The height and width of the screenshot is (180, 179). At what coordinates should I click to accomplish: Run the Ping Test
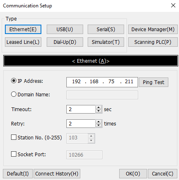(x=154, y=82)
